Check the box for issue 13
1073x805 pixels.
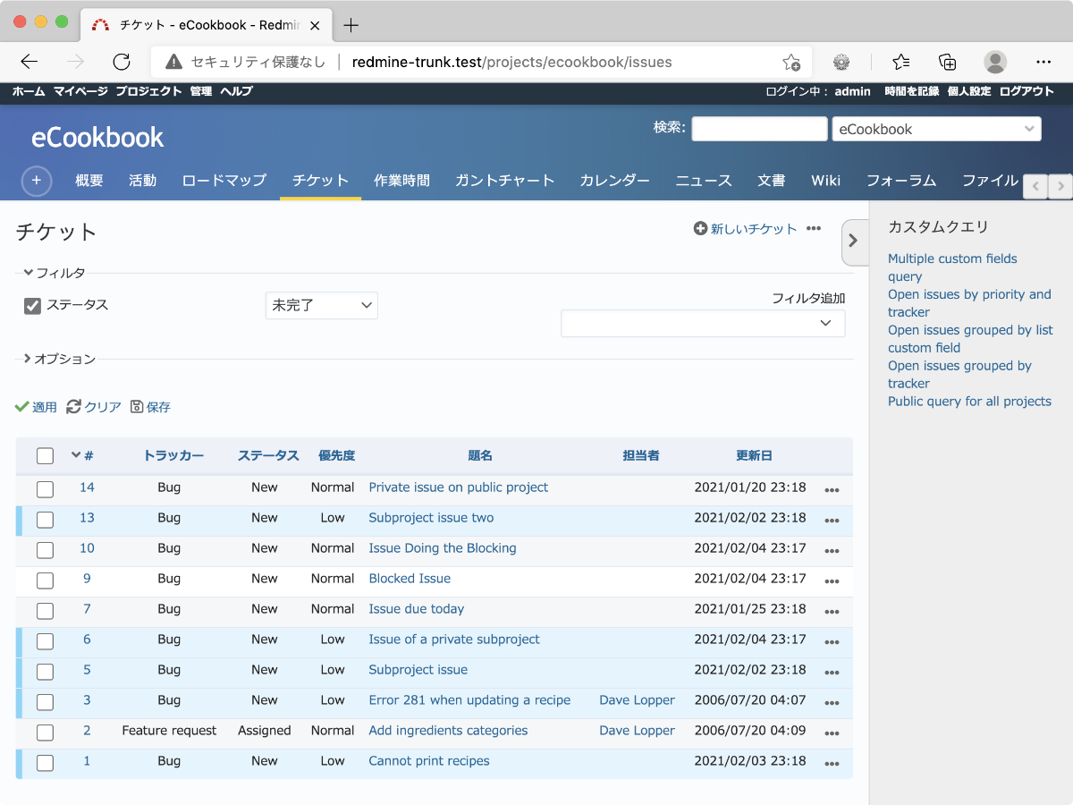click(x=45, y=520)
